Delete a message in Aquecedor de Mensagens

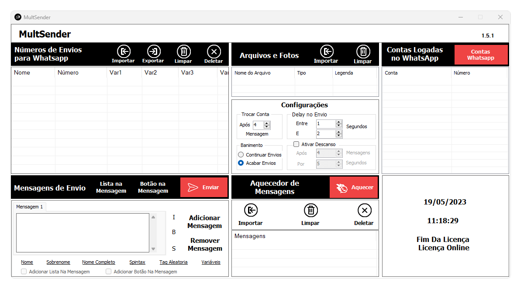coord(364,214)
